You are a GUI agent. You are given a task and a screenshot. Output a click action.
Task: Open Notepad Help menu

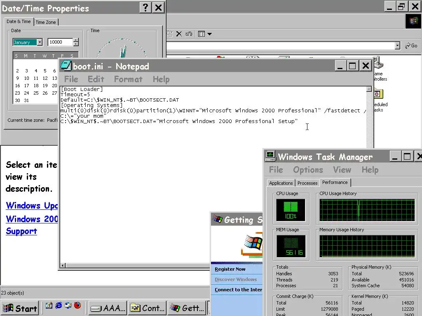click(161, 79)
